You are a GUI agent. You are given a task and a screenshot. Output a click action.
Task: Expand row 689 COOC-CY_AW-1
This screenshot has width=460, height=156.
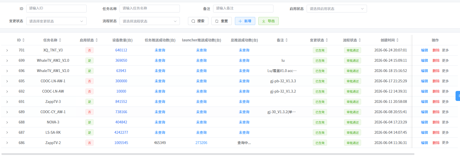[7, 112]
